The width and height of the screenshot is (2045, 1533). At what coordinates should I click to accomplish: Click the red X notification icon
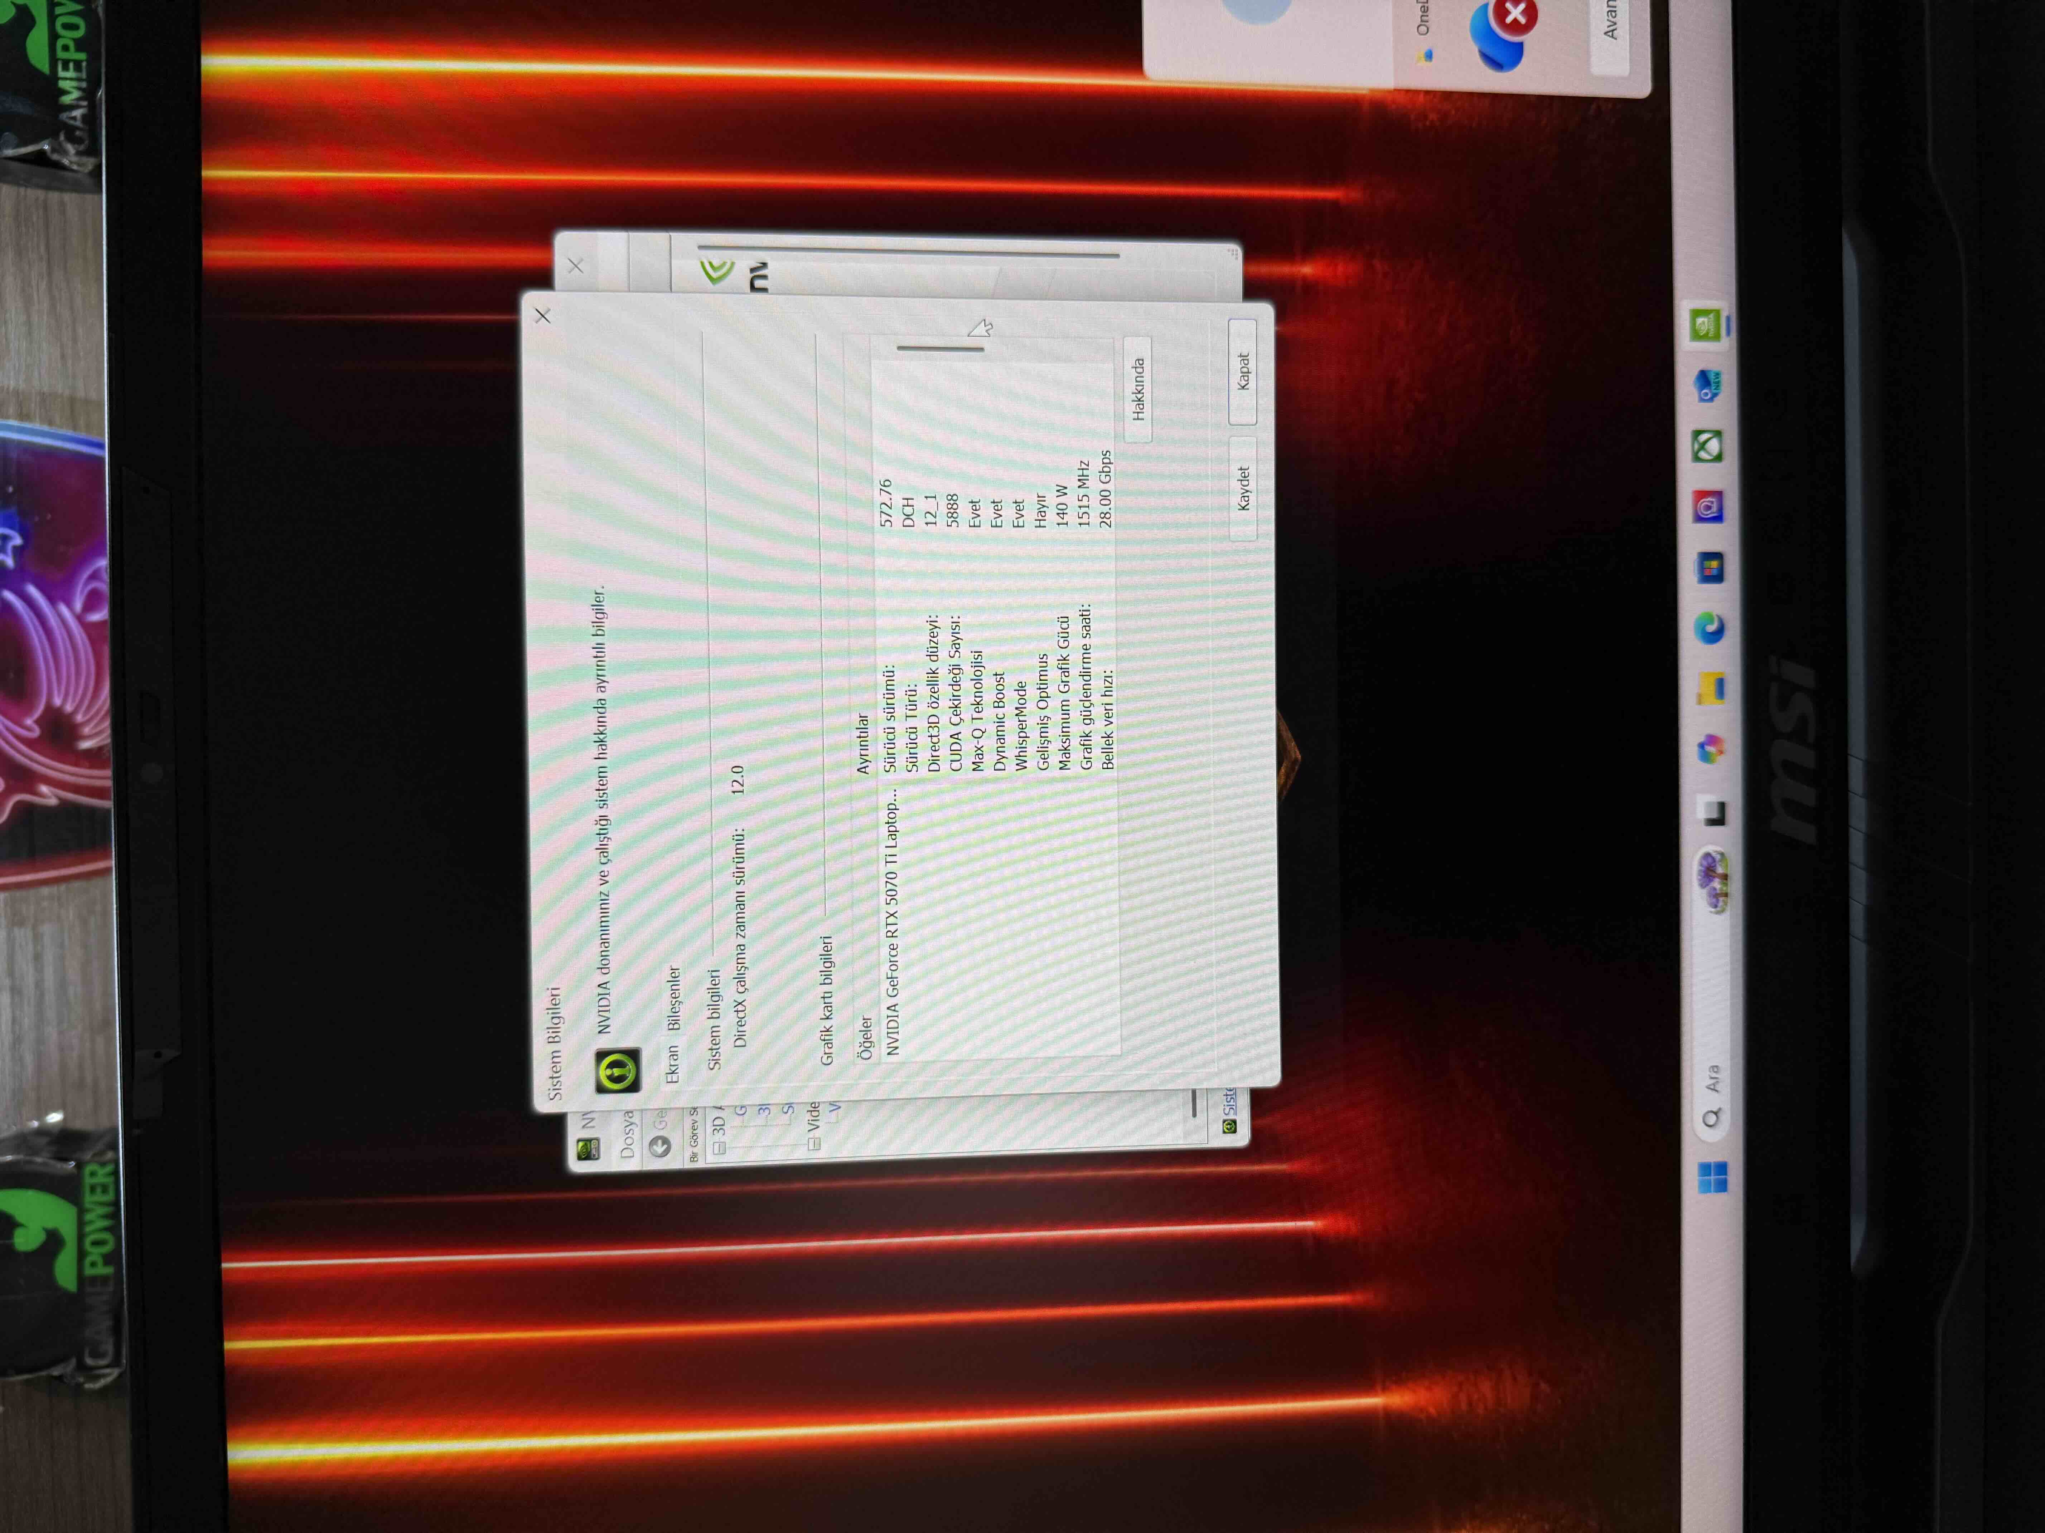1516,15
